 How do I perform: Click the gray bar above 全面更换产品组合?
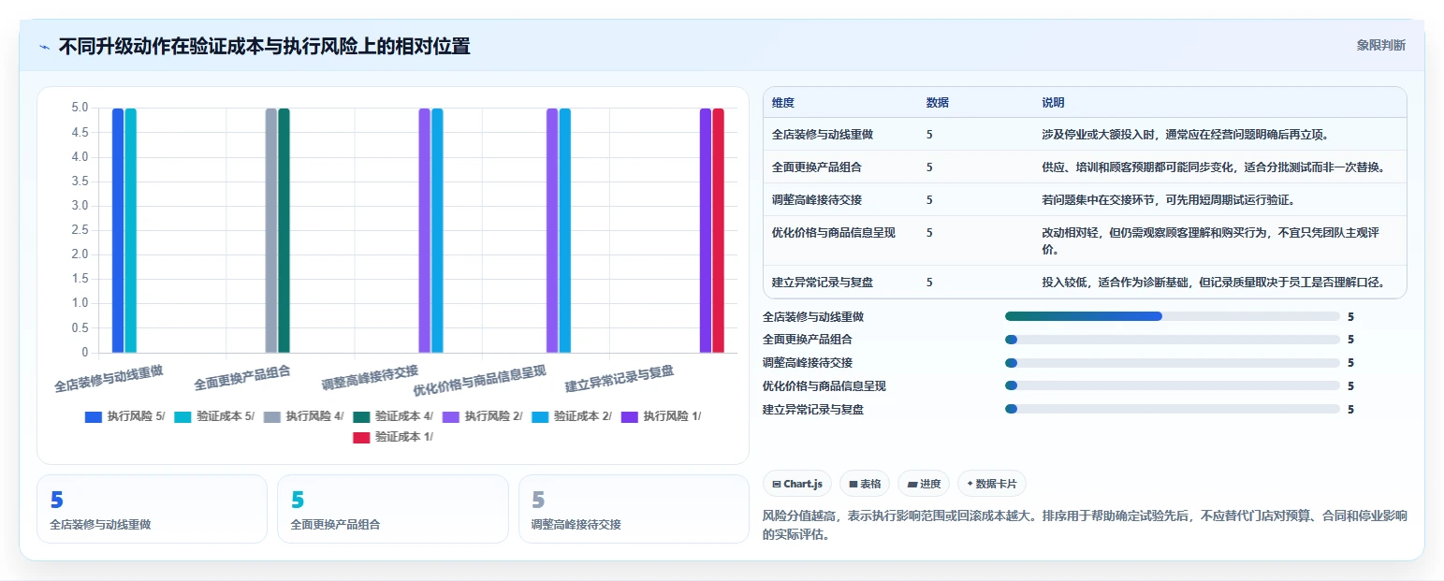click(271, 230)
